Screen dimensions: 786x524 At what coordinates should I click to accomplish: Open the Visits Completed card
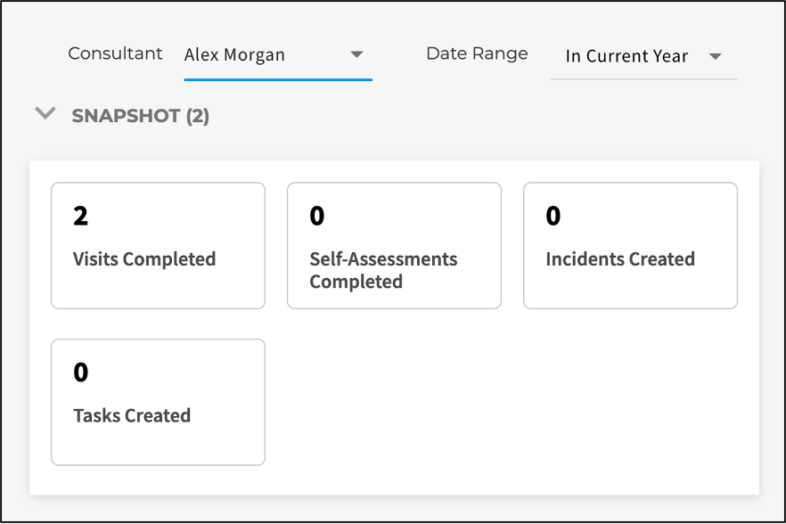click(158, 246)
